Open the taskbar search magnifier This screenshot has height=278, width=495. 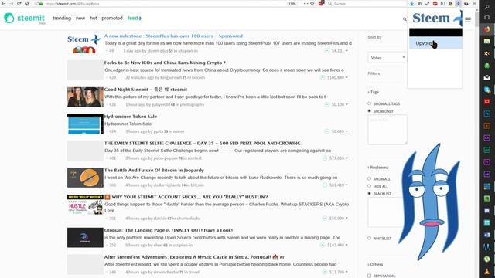tap(486, 6)
